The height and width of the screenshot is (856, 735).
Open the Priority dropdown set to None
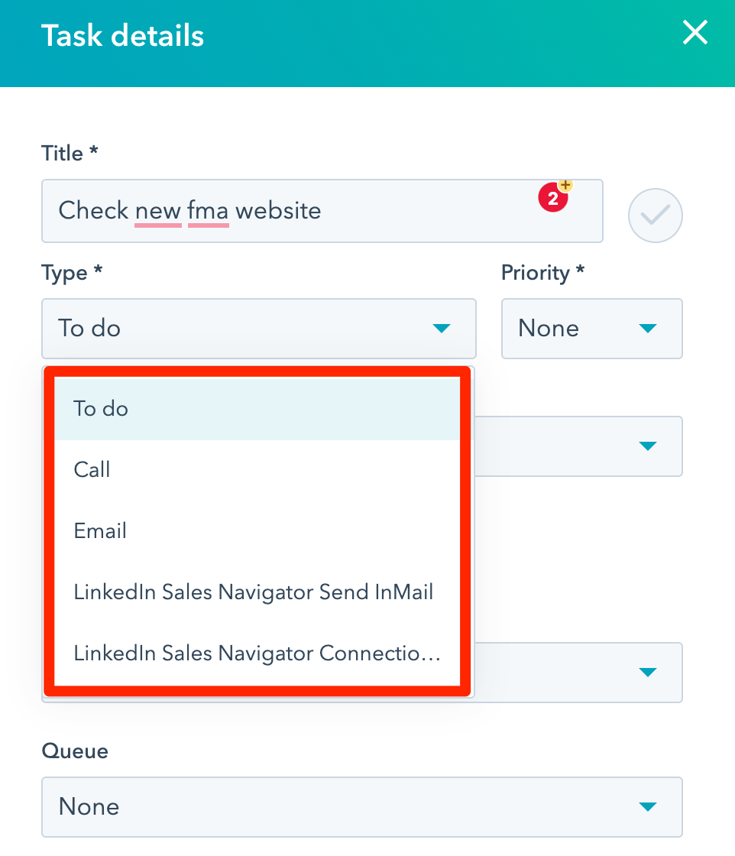click(591, 329)
